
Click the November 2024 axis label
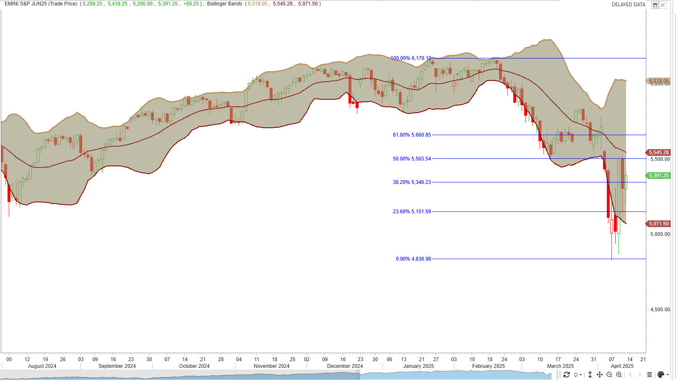coord(271,366)
